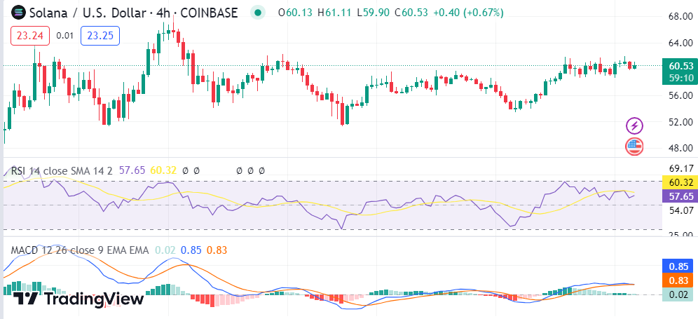Viewport: 698px width, 319px height.
Task: Click the 68.00 price axis label
Action: click(680, 16)
